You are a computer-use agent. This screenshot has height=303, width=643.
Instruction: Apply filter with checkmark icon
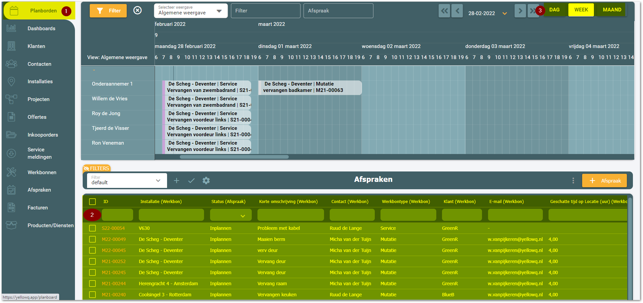coord(191,181)
